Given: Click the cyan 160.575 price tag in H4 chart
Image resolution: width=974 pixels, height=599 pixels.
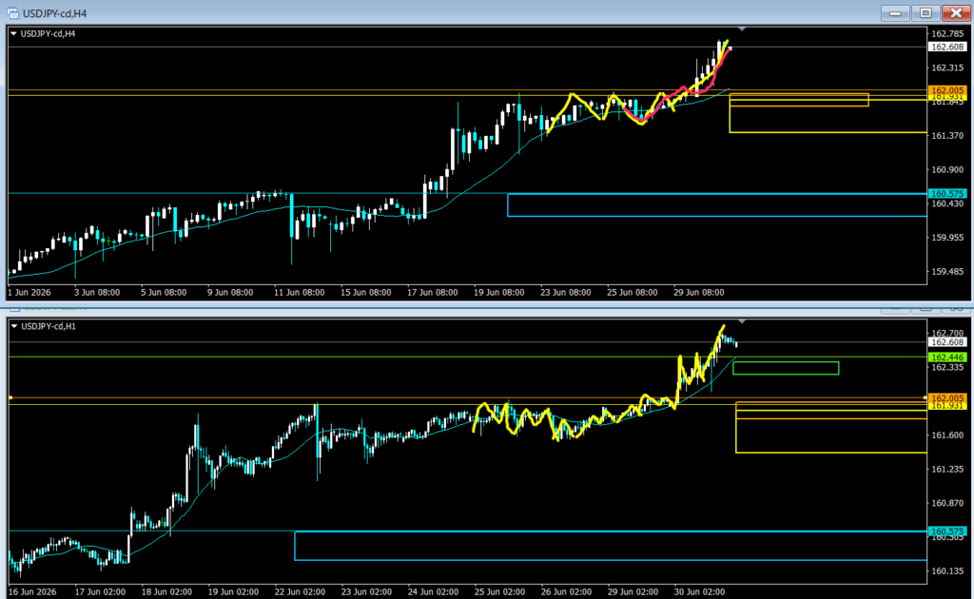Looking at the screenshot, I should coord(948,194).
